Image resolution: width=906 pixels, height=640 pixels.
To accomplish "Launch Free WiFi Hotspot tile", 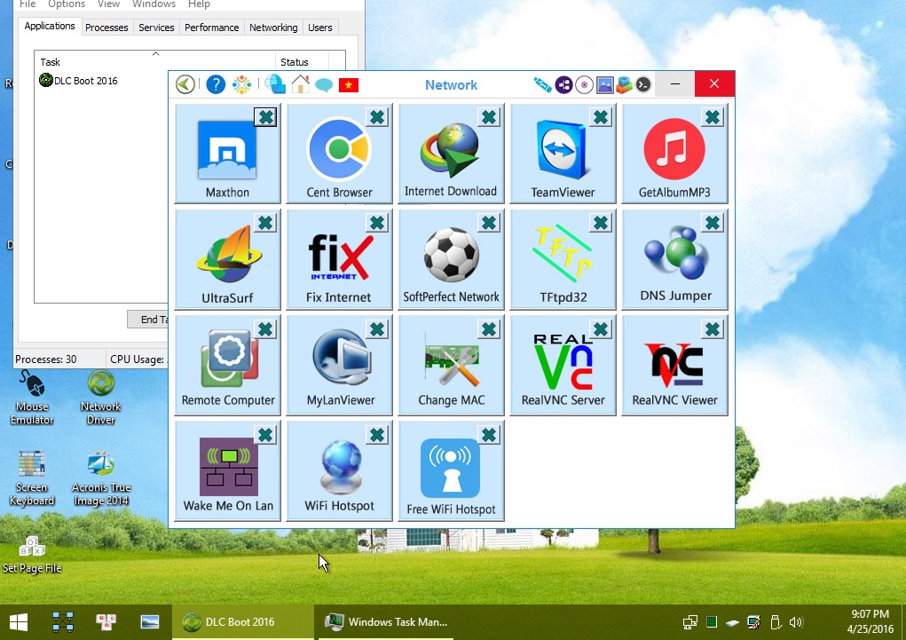I will click(451, 471).
